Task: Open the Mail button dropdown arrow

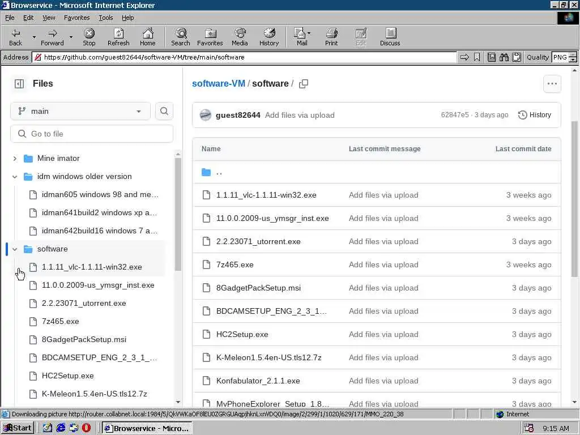Action: (x=309, y=33)
